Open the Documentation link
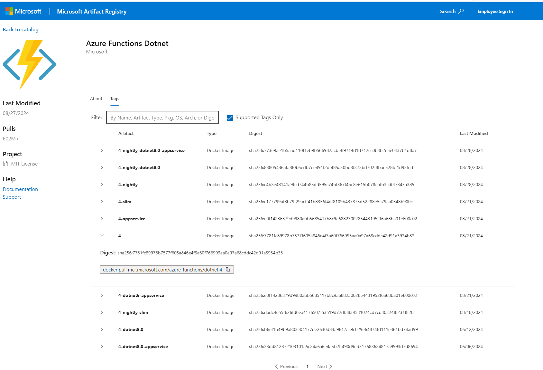Viewport: 543px width, 370px height. [20, 189]
